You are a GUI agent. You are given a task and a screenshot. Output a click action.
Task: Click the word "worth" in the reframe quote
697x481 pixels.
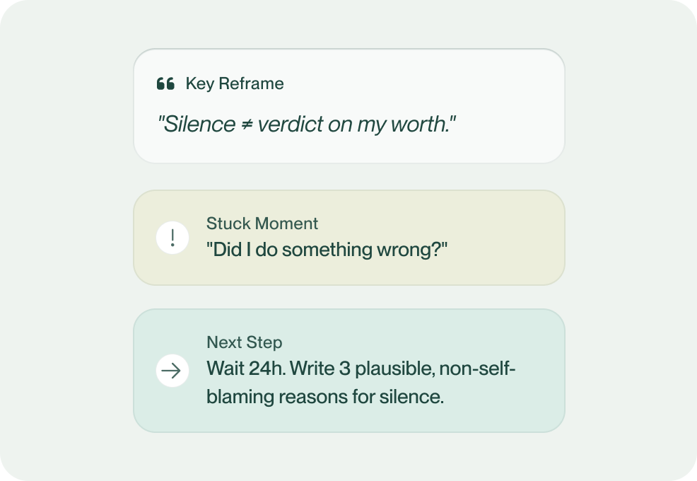[426, 125]
